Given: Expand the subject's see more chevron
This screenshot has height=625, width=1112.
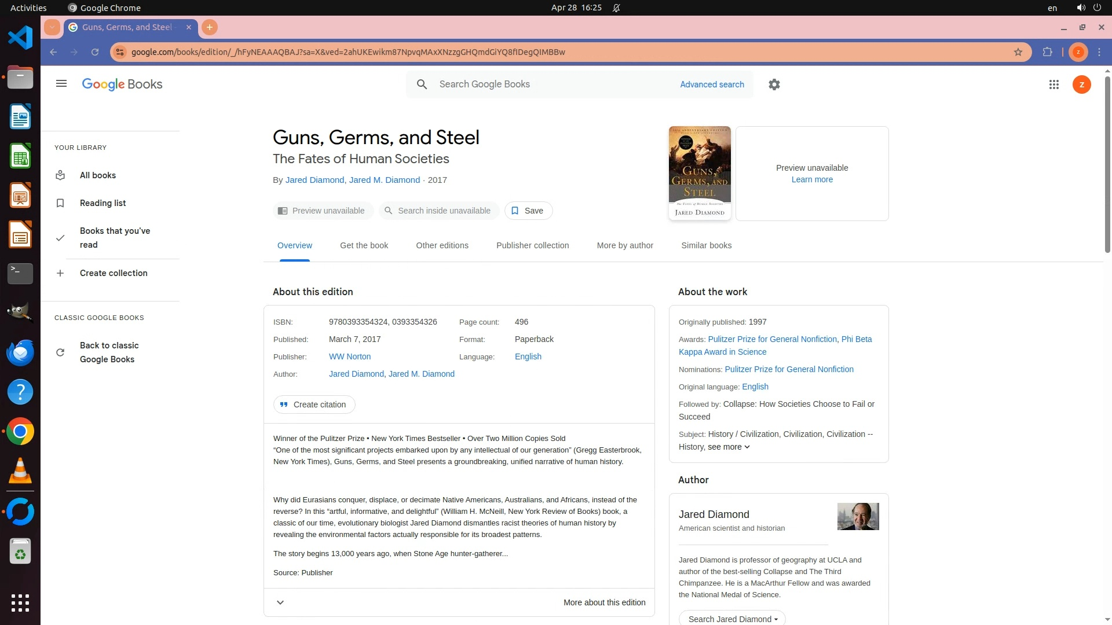Looking at the screenshot, I should click(747, 447).
